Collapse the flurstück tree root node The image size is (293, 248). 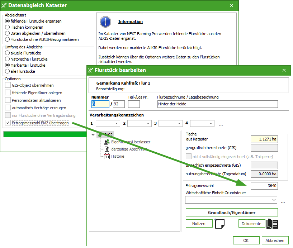click(93, 135)
